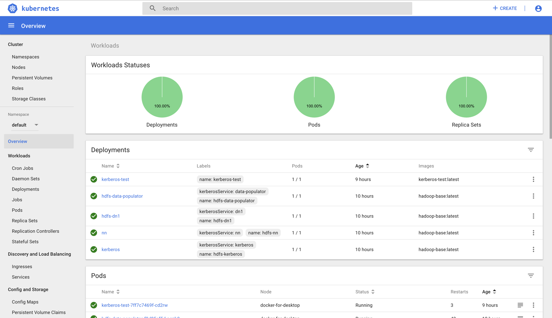Select Pods in Workloads sidebar
The height and width of the screenshot is (318, 552).
17,210
